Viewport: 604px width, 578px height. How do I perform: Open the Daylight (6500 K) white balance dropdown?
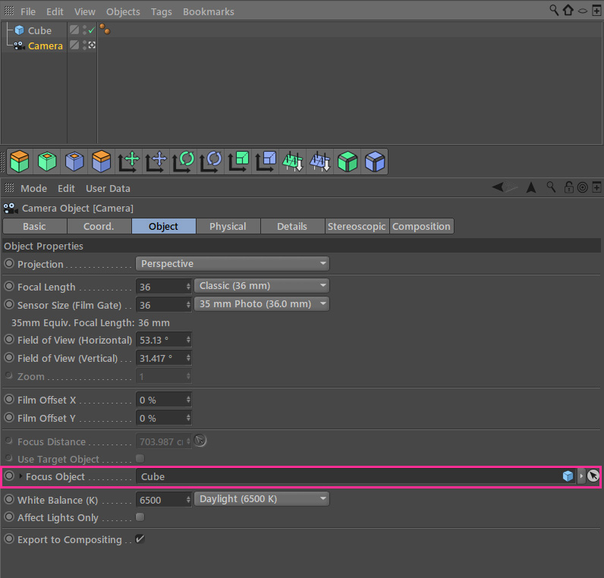click(262, 499)
